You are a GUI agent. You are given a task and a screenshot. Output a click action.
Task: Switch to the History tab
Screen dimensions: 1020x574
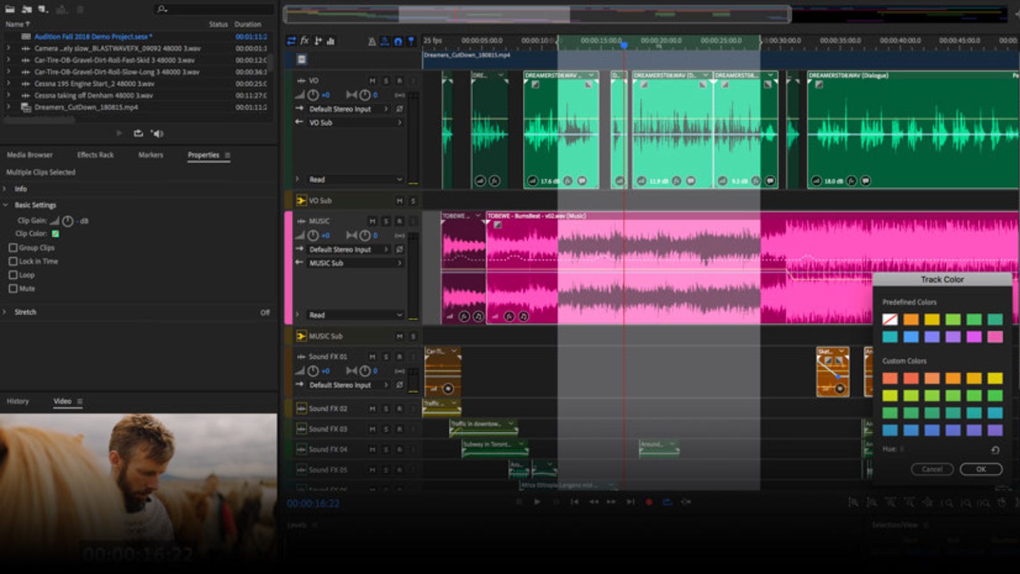coord(18,401)
